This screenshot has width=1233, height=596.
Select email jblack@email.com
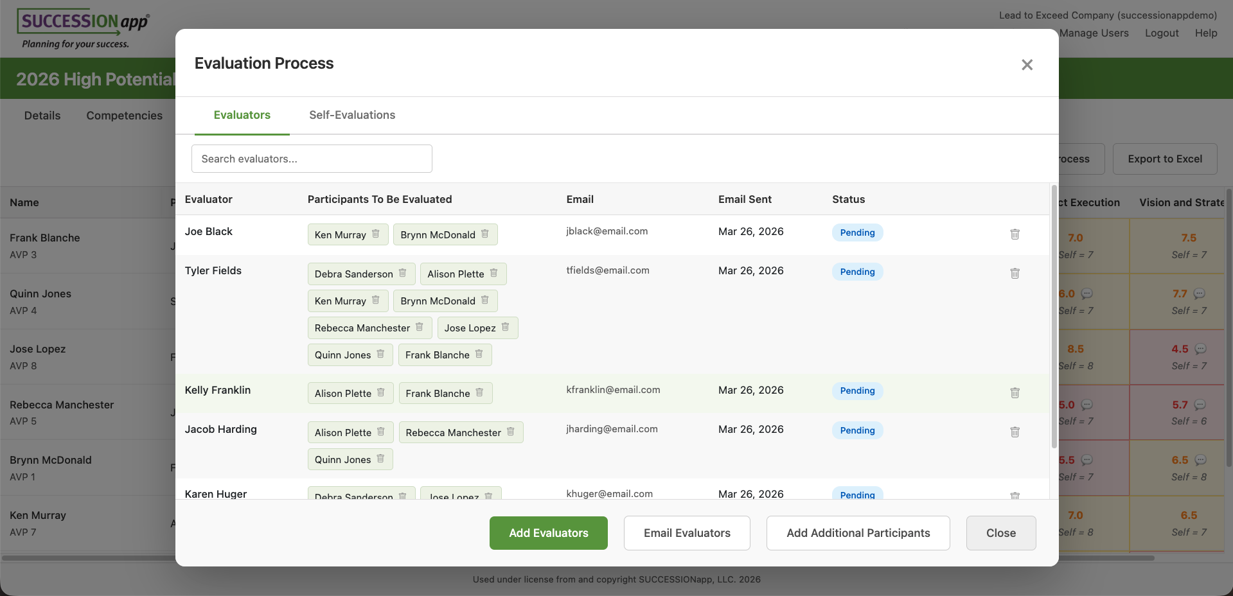point(607,231)
